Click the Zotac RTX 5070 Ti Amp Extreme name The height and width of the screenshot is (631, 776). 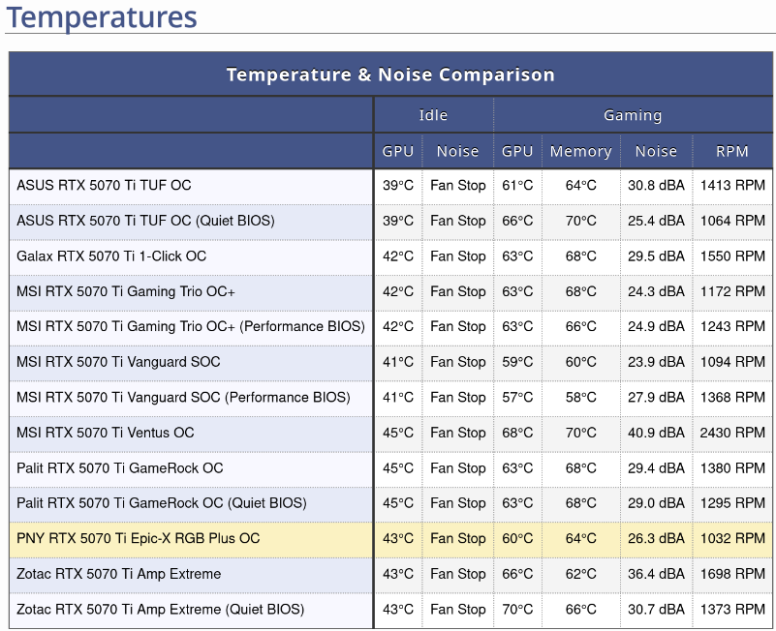(119, 574)
